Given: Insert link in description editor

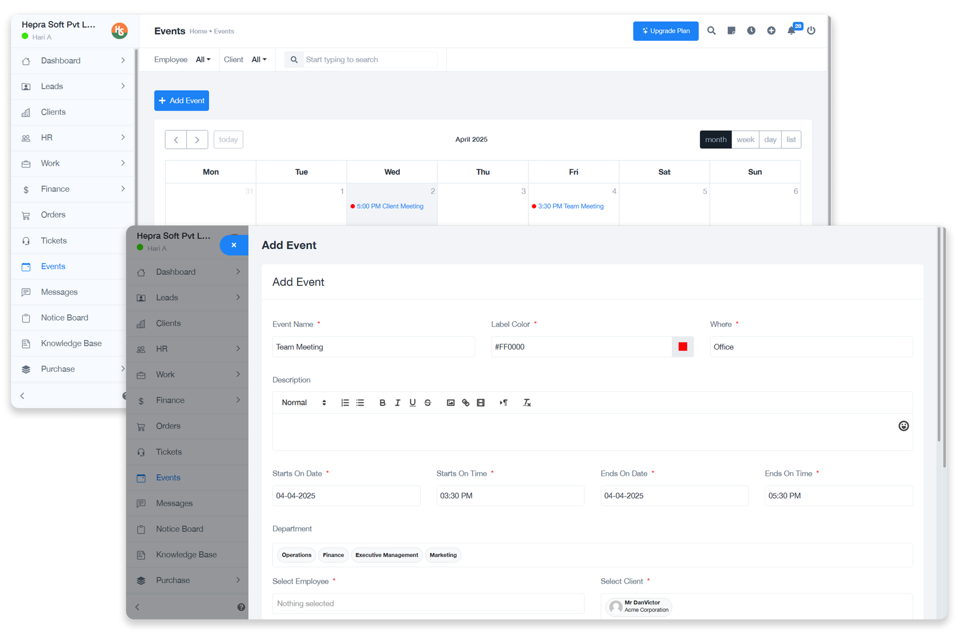Looking at the screenshot, I should (x=465, y=402).
